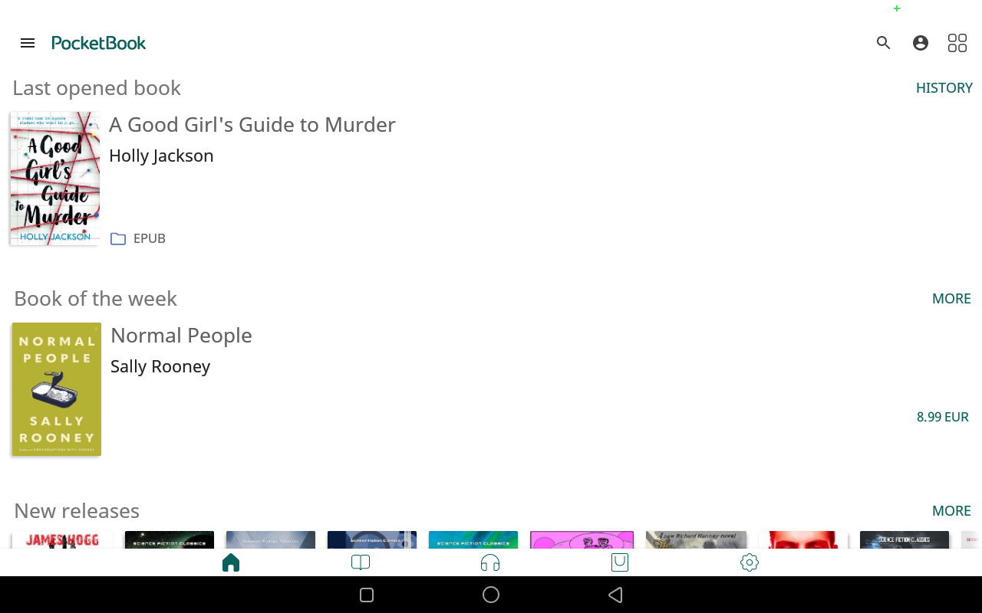Open A Good Girl's Guide to Murder cover
Image resolution: width=982 pixels, height=613 pixels.
(55, 179)
